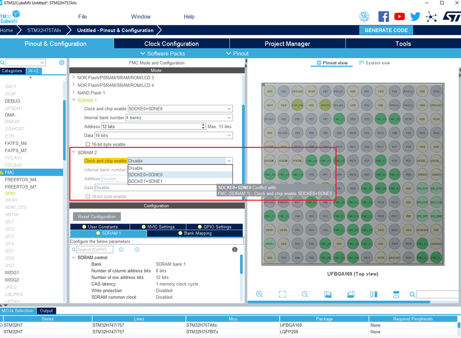Viewport: 461px width, 338px height.
Task: Choose SDCKE0+SDNE0 from the open list
Action: [x=180, y=175]
